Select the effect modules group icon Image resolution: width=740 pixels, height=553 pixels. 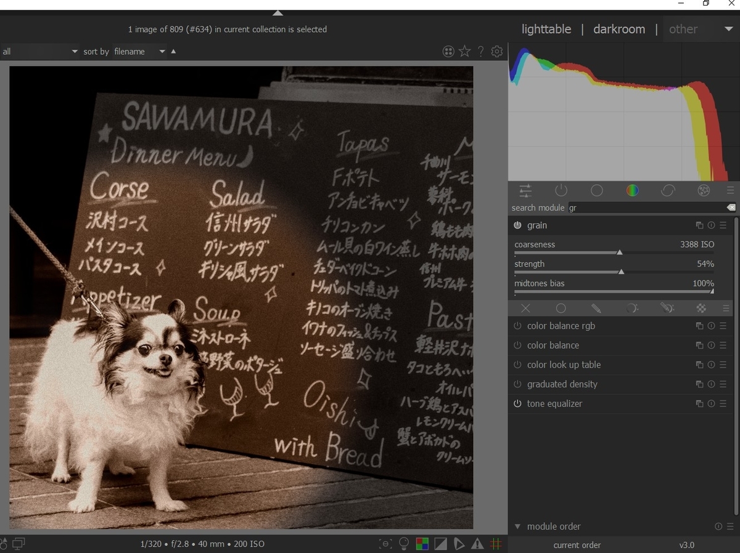click(x=704, y=190)
